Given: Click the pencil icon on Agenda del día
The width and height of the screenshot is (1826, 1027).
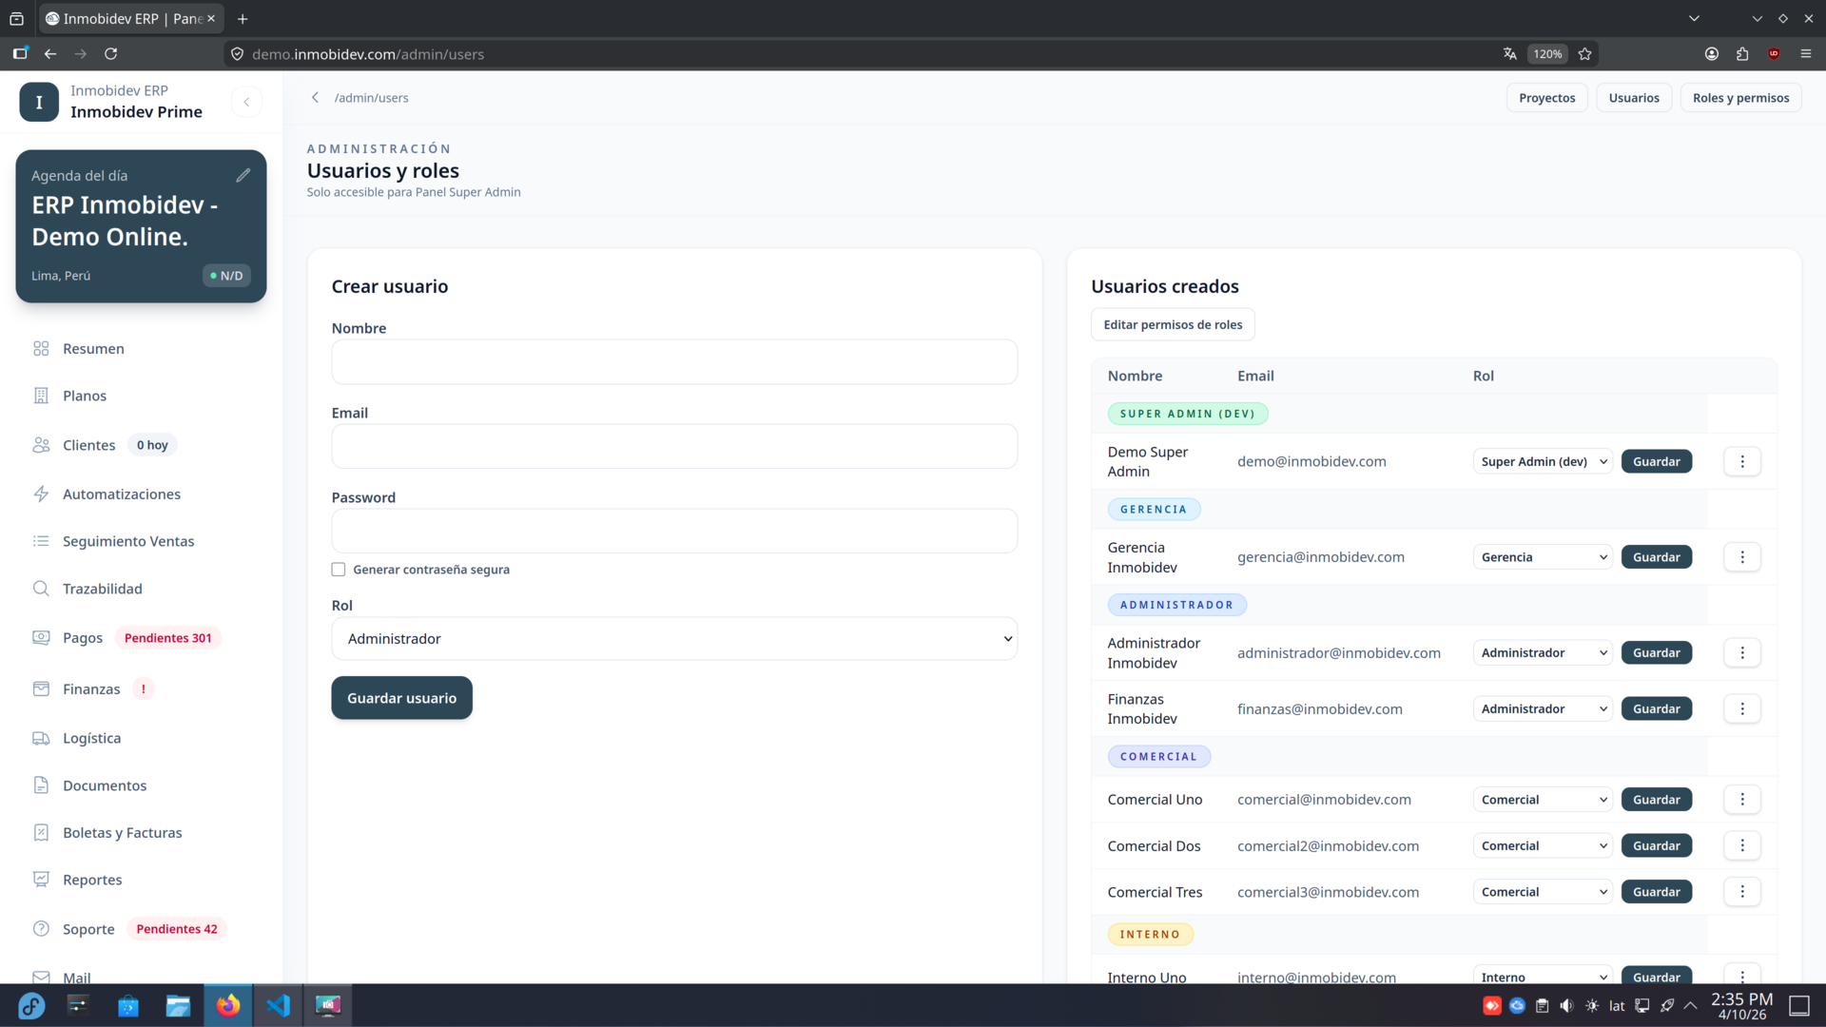Looking at the screenshot, I should [243, 174].
